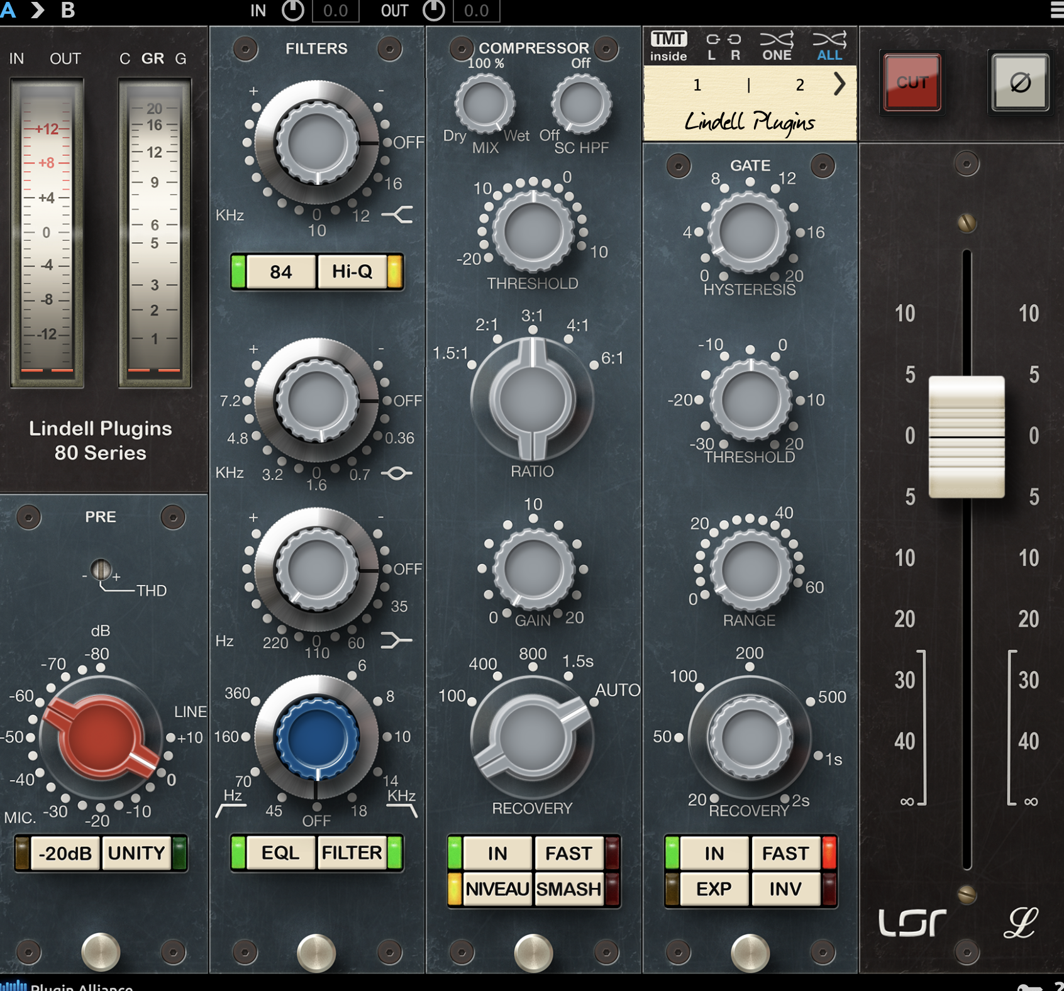Toggle the red CUT button

point(912,82)
